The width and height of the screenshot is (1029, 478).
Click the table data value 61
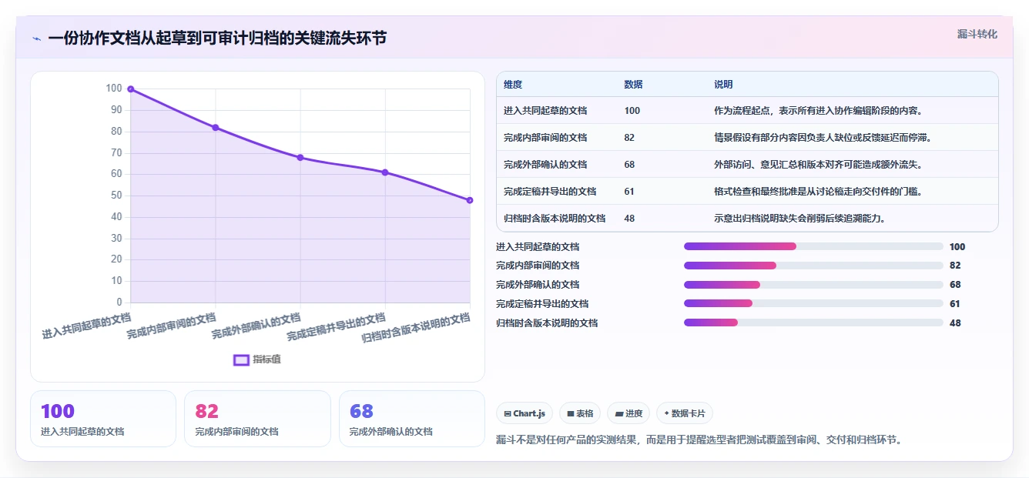629,192
